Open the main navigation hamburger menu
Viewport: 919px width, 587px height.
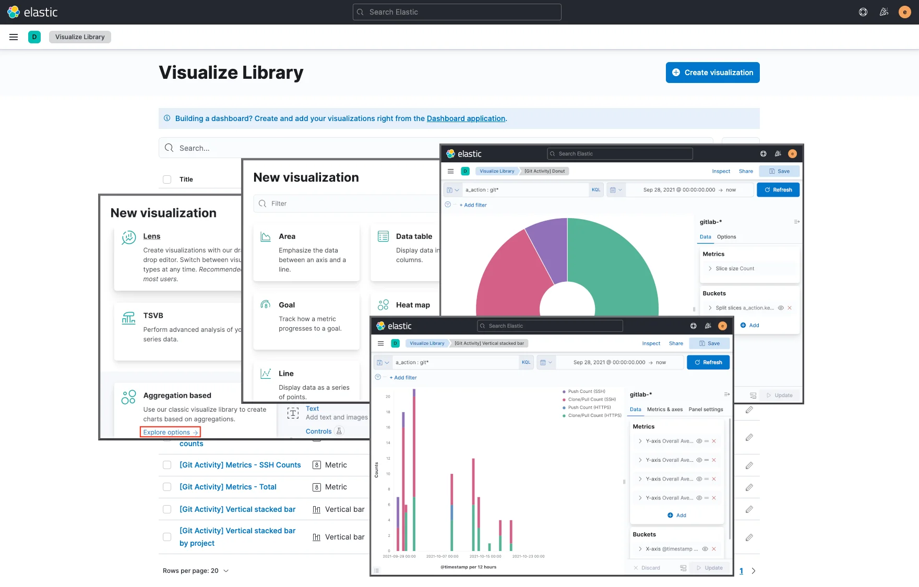pyautogui.click(x=14, y=37)
